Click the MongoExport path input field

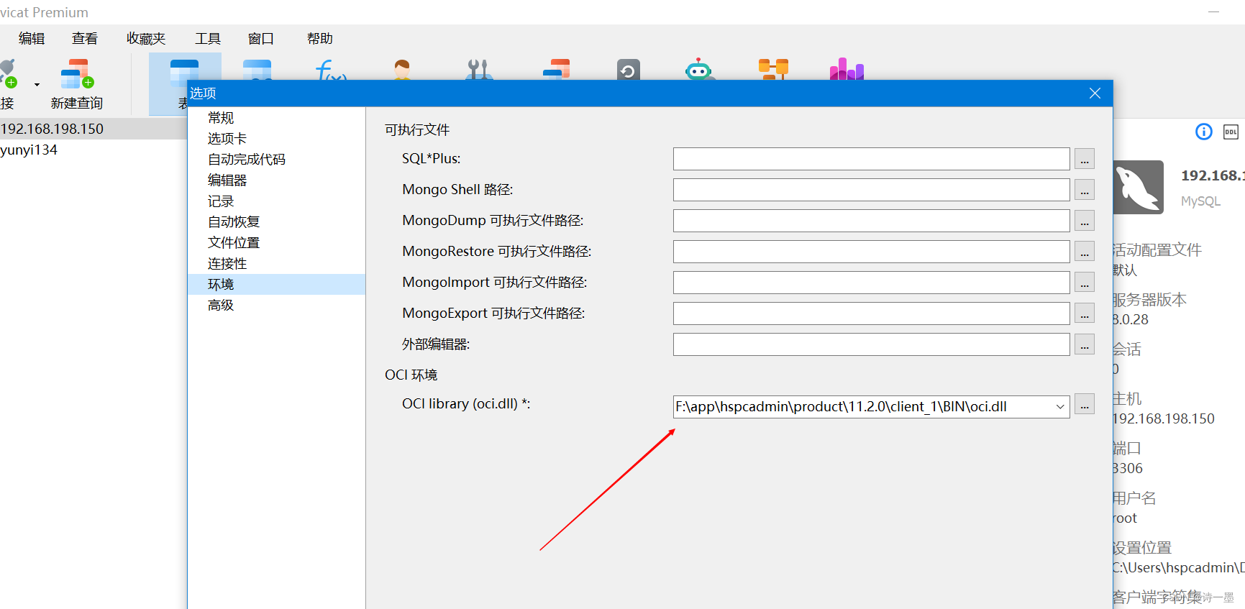tap(871, 313)
